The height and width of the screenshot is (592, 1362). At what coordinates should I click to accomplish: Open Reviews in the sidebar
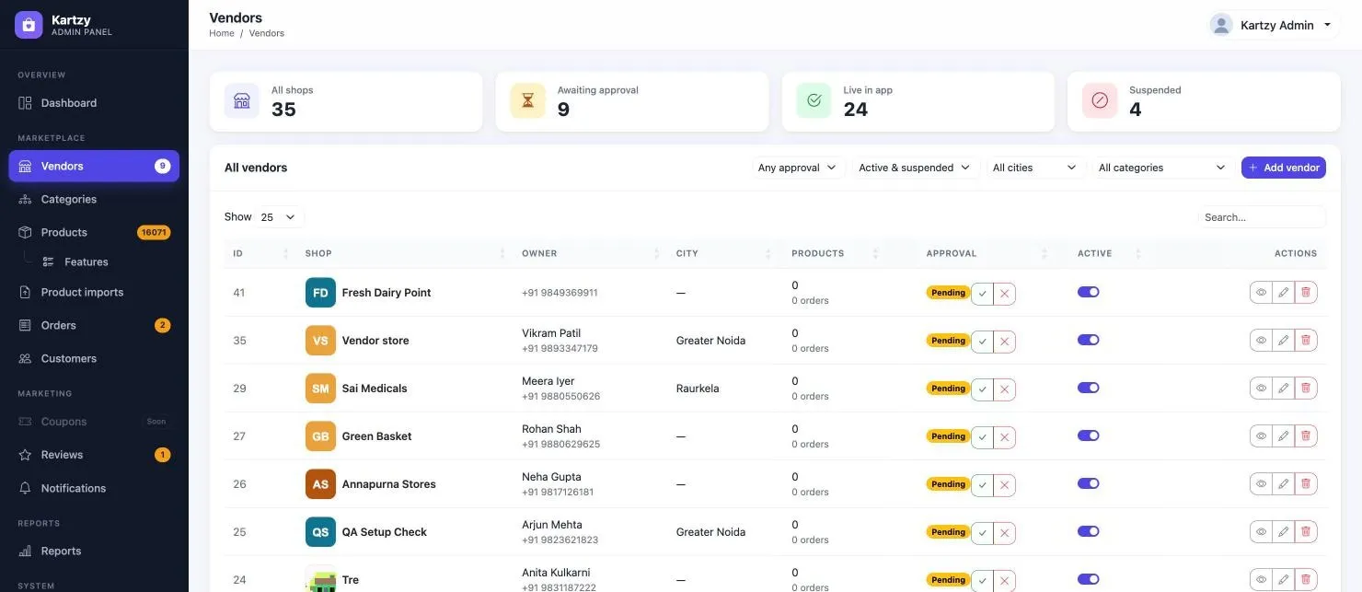(94, 455)
